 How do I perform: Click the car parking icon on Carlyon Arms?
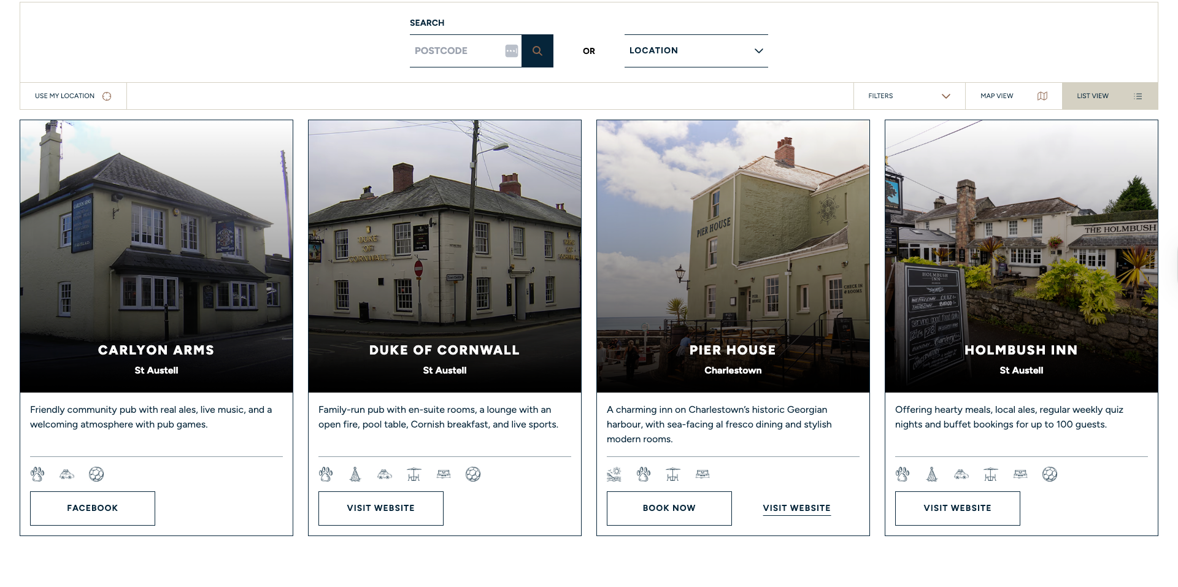tap(67, 474)
